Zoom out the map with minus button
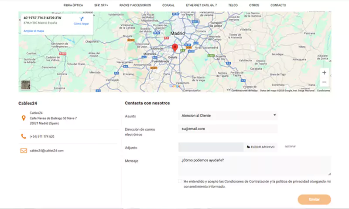Screen dimensions: 349x209 pyautogui.click(x=324, y=82)
